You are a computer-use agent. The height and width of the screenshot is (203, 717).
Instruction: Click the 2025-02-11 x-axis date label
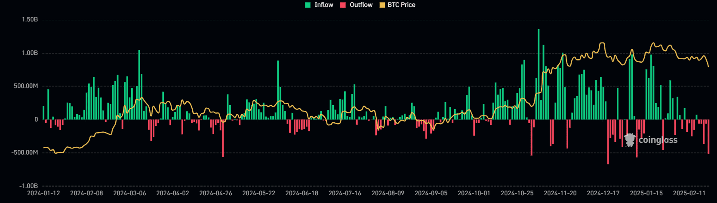click(689, 193)
